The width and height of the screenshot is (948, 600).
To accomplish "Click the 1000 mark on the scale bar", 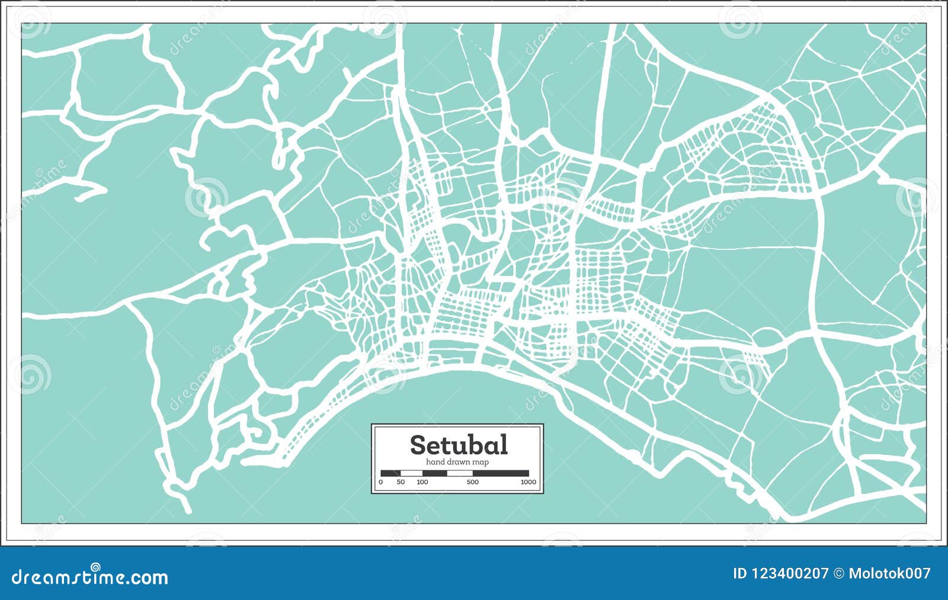I will point(527,483).
